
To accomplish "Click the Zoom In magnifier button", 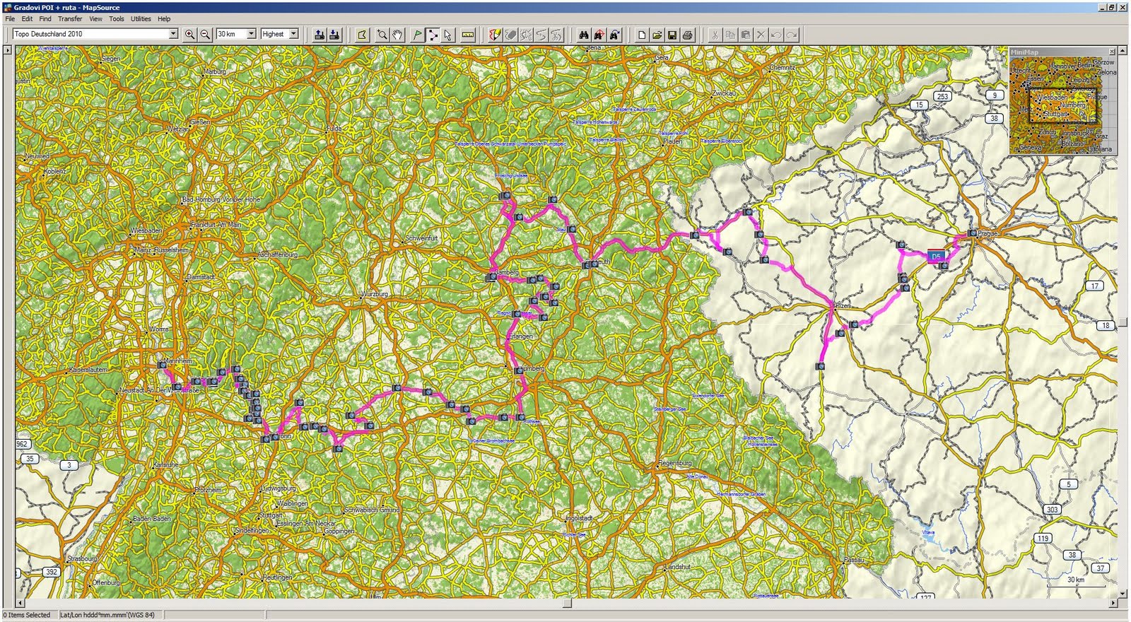I will point(189,34).
